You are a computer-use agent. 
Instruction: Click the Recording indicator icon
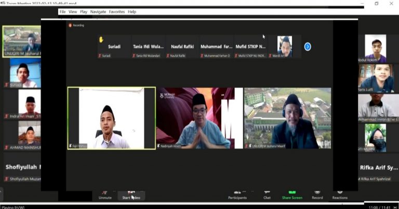point(70,25)
